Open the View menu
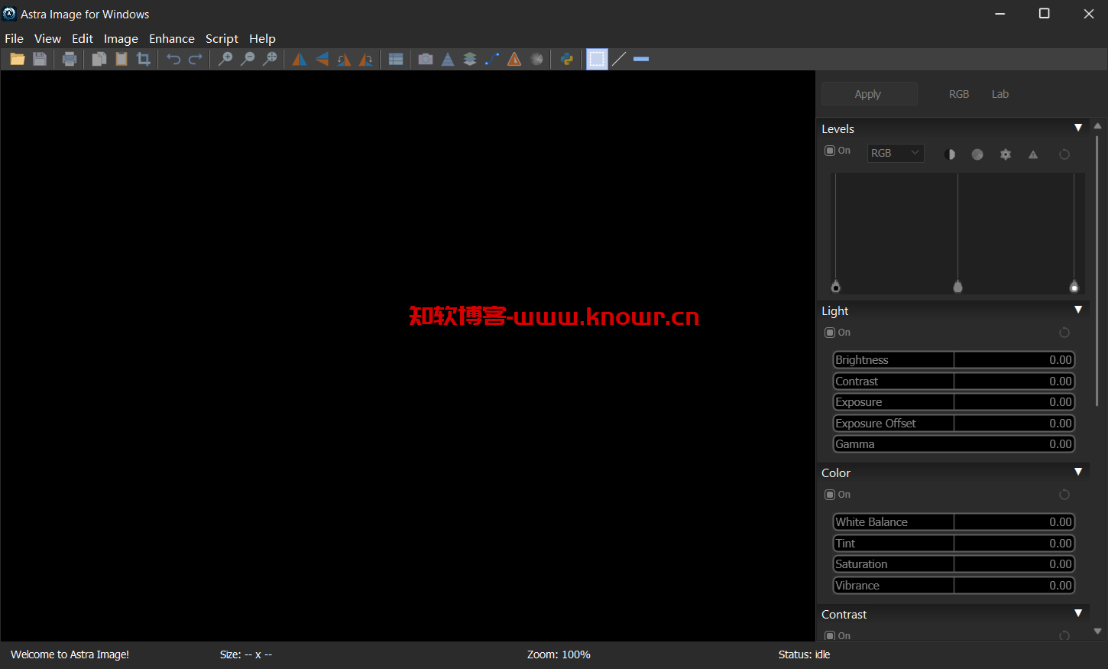Image resolution: width=1108 pixels, height=669 pixels. pyautogui.click(x=47, y=38)
